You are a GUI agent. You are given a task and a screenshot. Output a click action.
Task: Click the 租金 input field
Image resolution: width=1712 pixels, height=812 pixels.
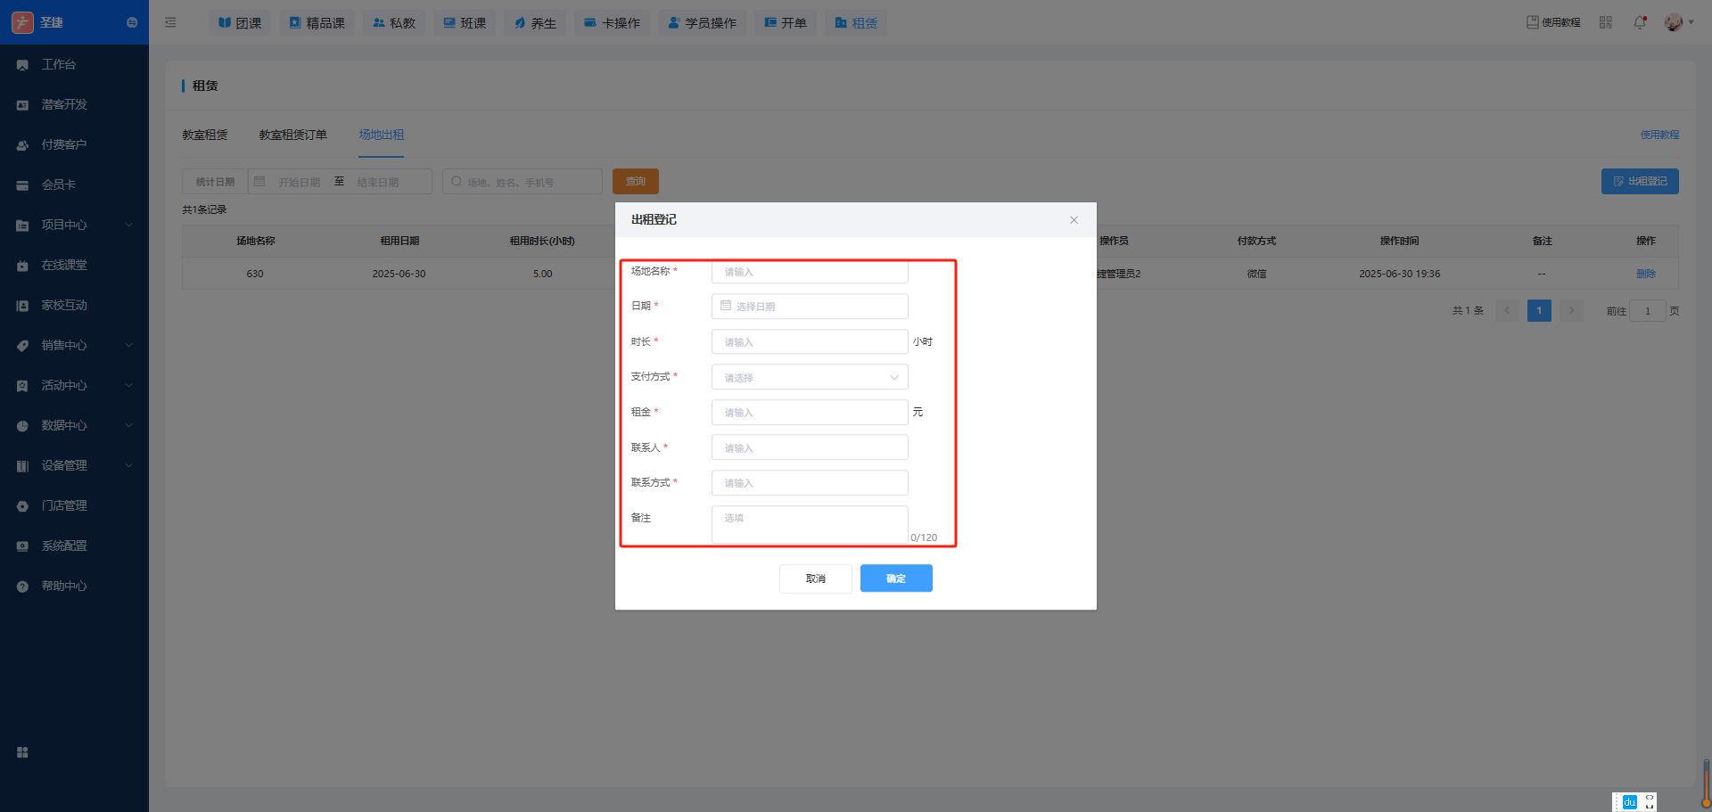coord(809,413)
